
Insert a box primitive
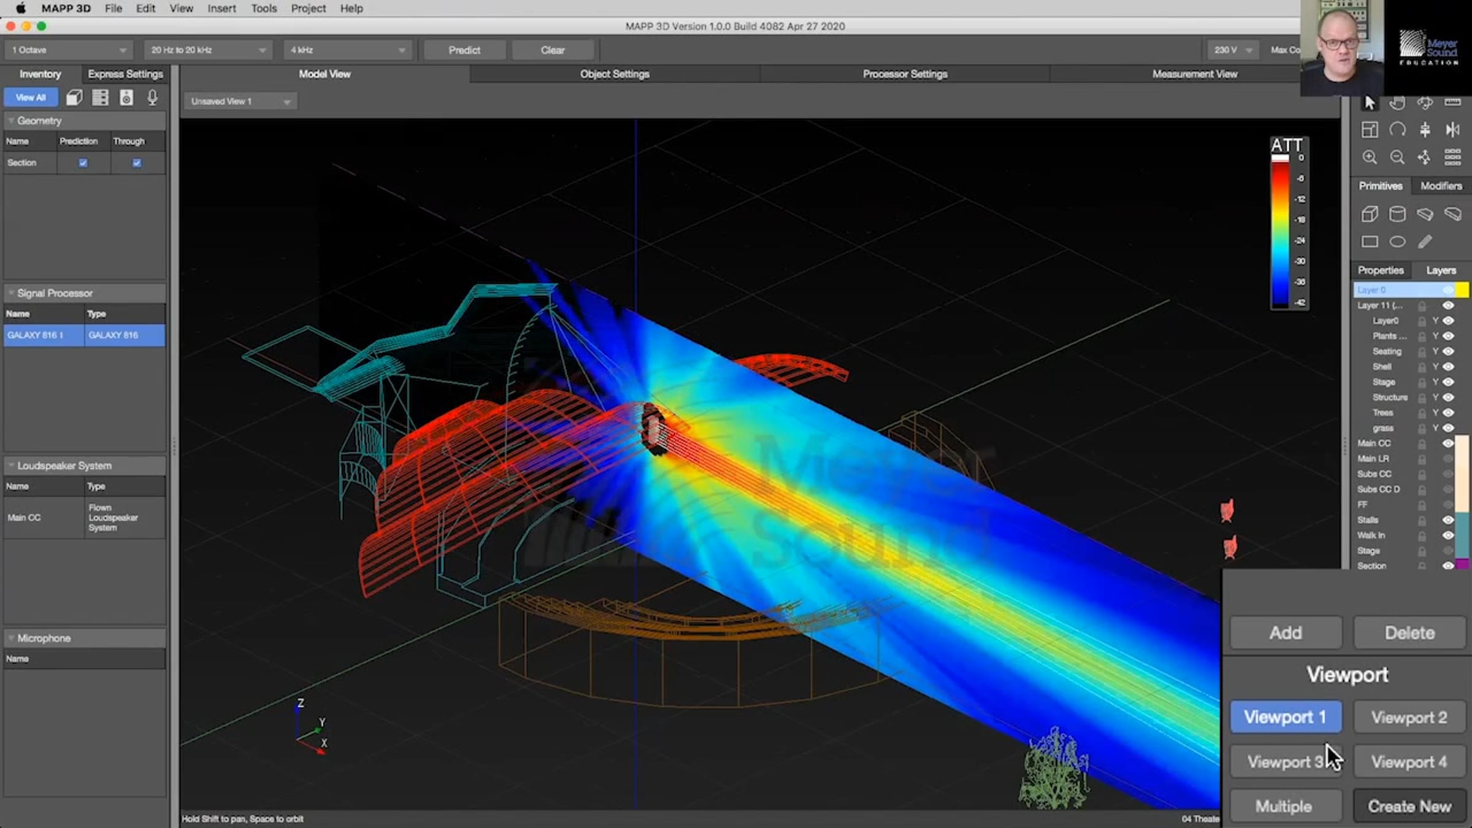1370,213
